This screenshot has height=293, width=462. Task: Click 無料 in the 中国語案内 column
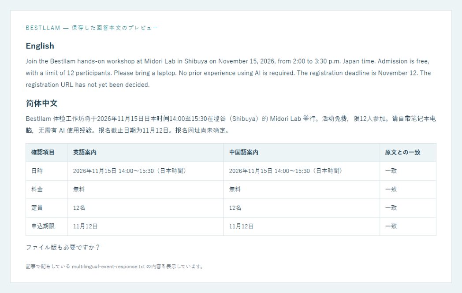tap(235, 189)
